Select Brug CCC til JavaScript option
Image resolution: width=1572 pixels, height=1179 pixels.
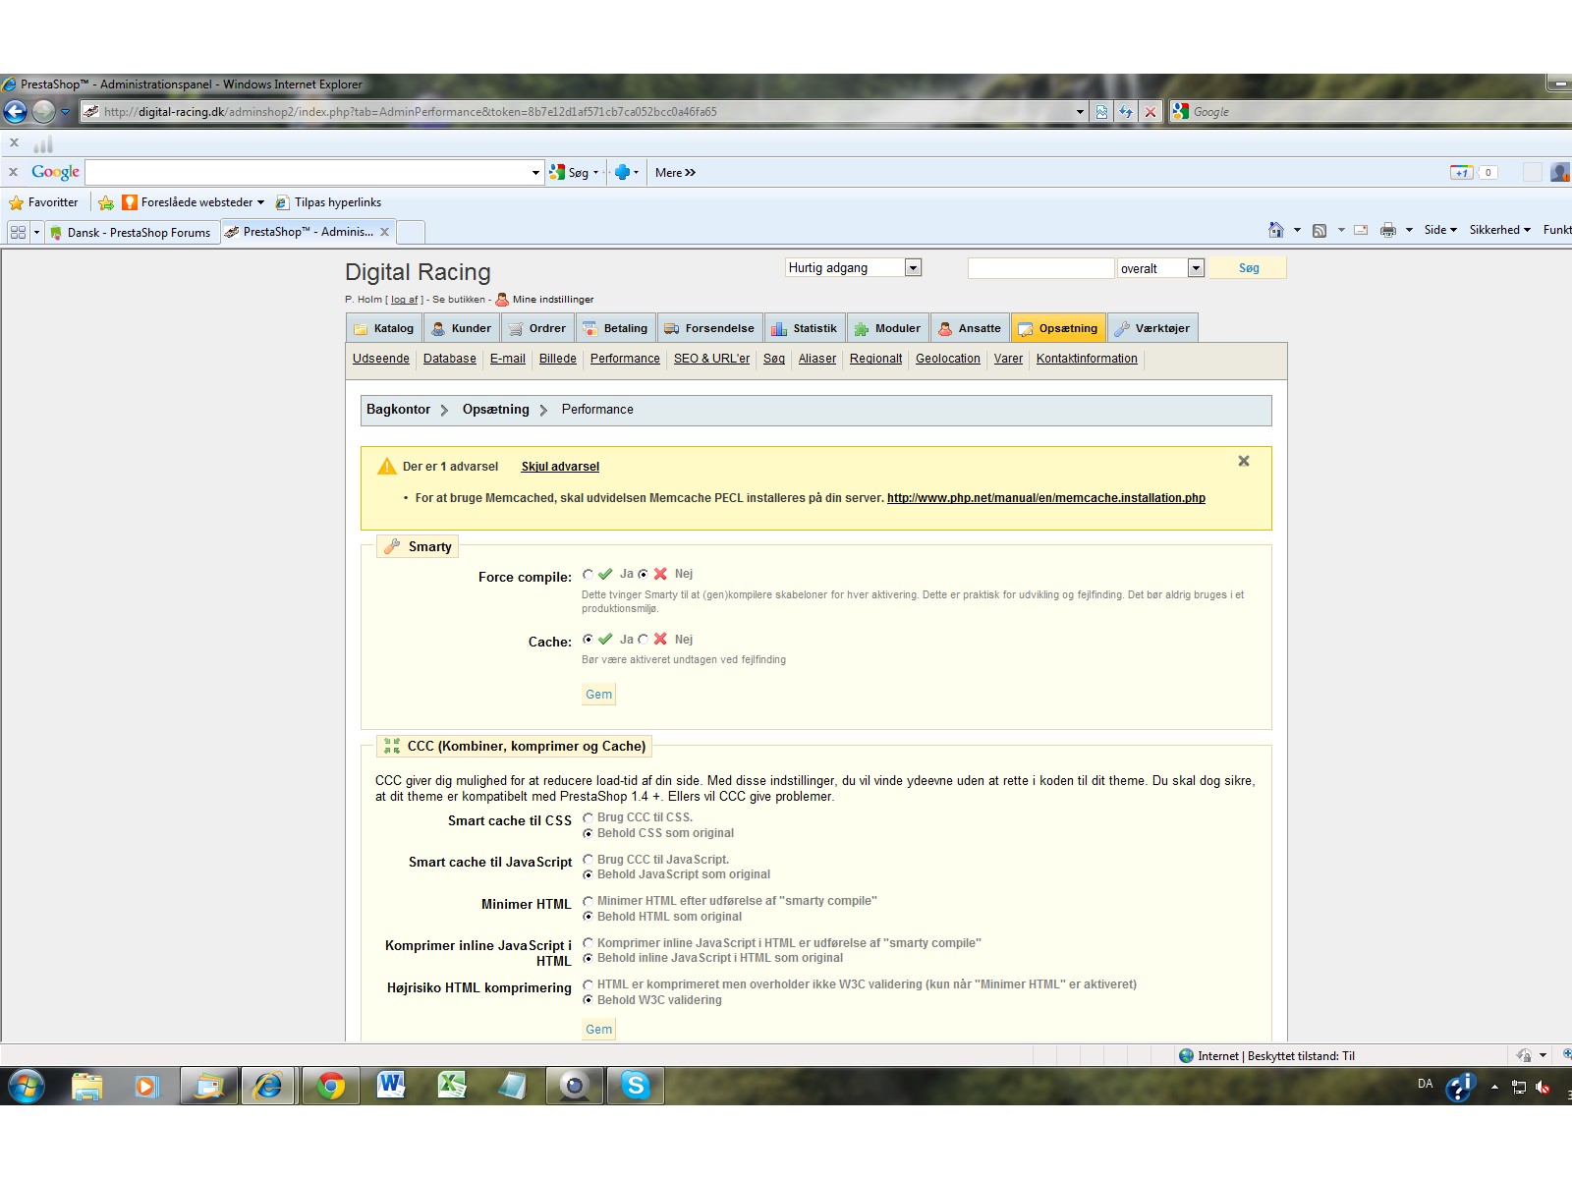588,860
